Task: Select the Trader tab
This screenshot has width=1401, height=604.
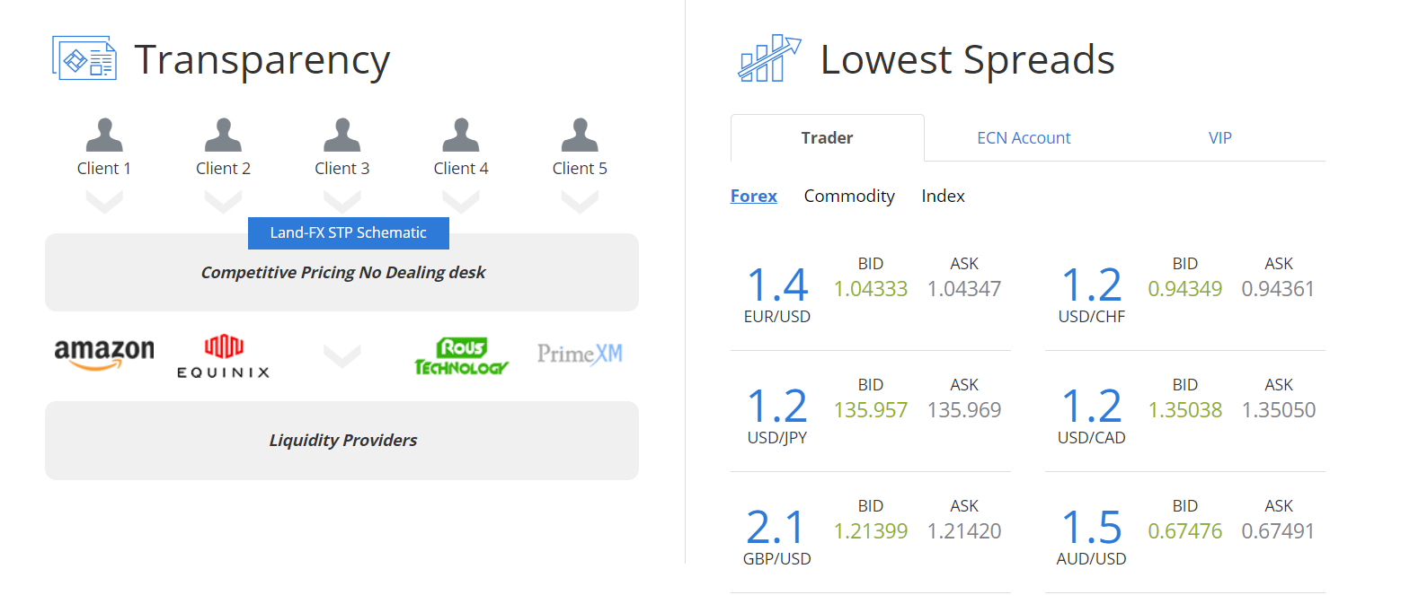Action: [x=827, y=138]
